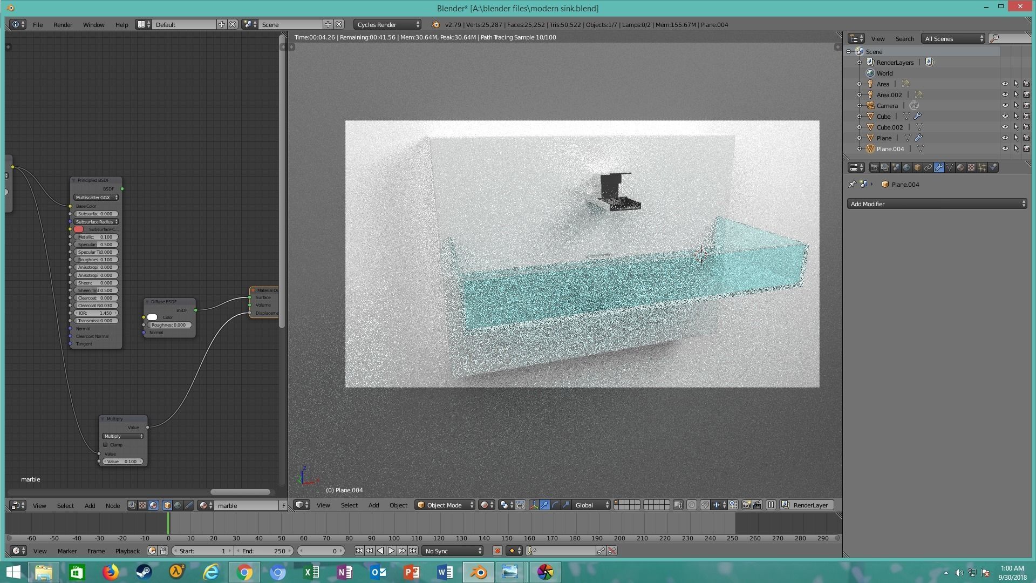1036x583 pixels.
Task: Click the OpenGL render animation clapper icon
Action: [757, 505]
